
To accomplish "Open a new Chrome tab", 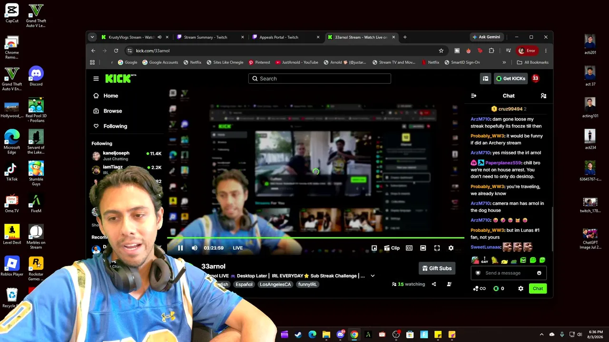I will click(x=405, y=37).
